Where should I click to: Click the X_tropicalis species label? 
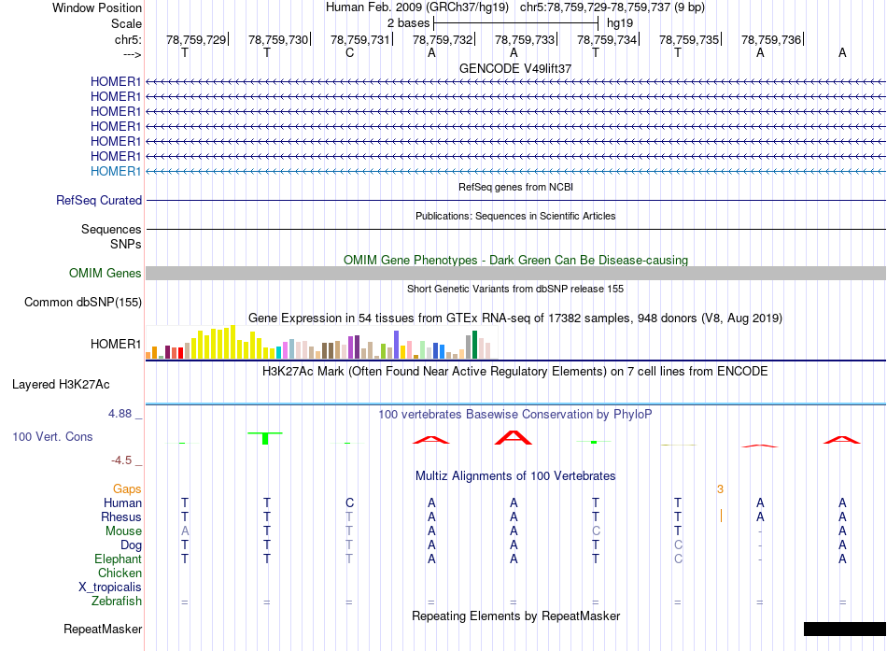coord(110,587)
